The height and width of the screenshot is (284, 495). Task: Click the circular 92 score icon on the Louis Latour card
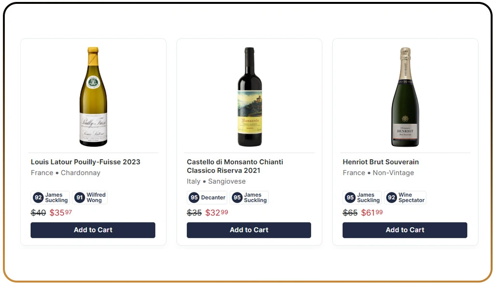coord(38,197)
